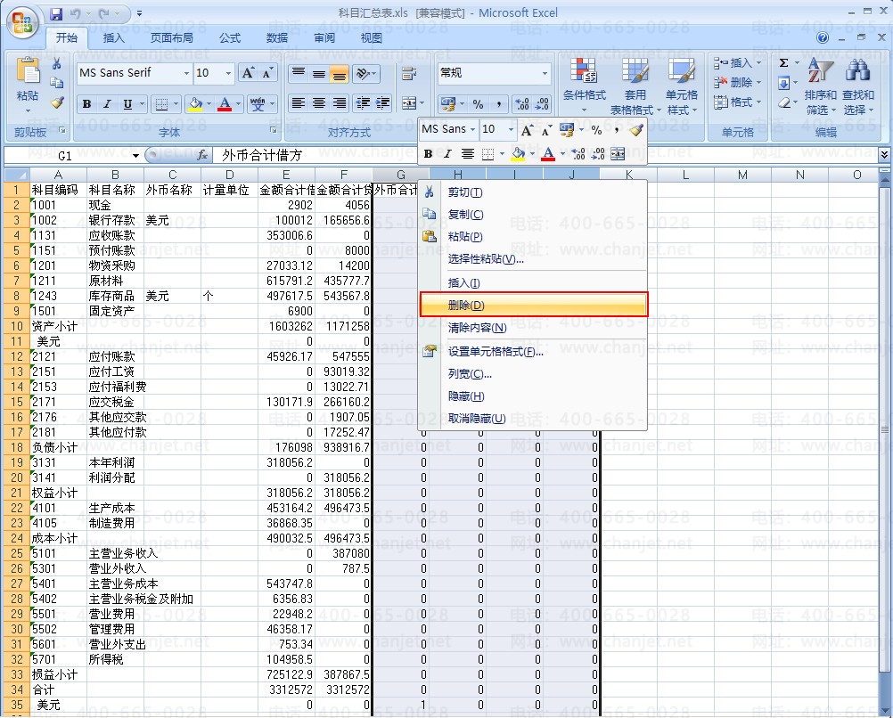Toggle Italic in the ribbon font group
Image resolution: width=893 pixels, height=718 pixels.
(107, 104)
